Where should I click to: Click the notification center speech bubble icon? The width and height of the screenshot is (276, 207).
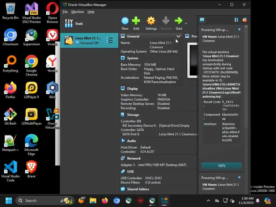point(202,20)
